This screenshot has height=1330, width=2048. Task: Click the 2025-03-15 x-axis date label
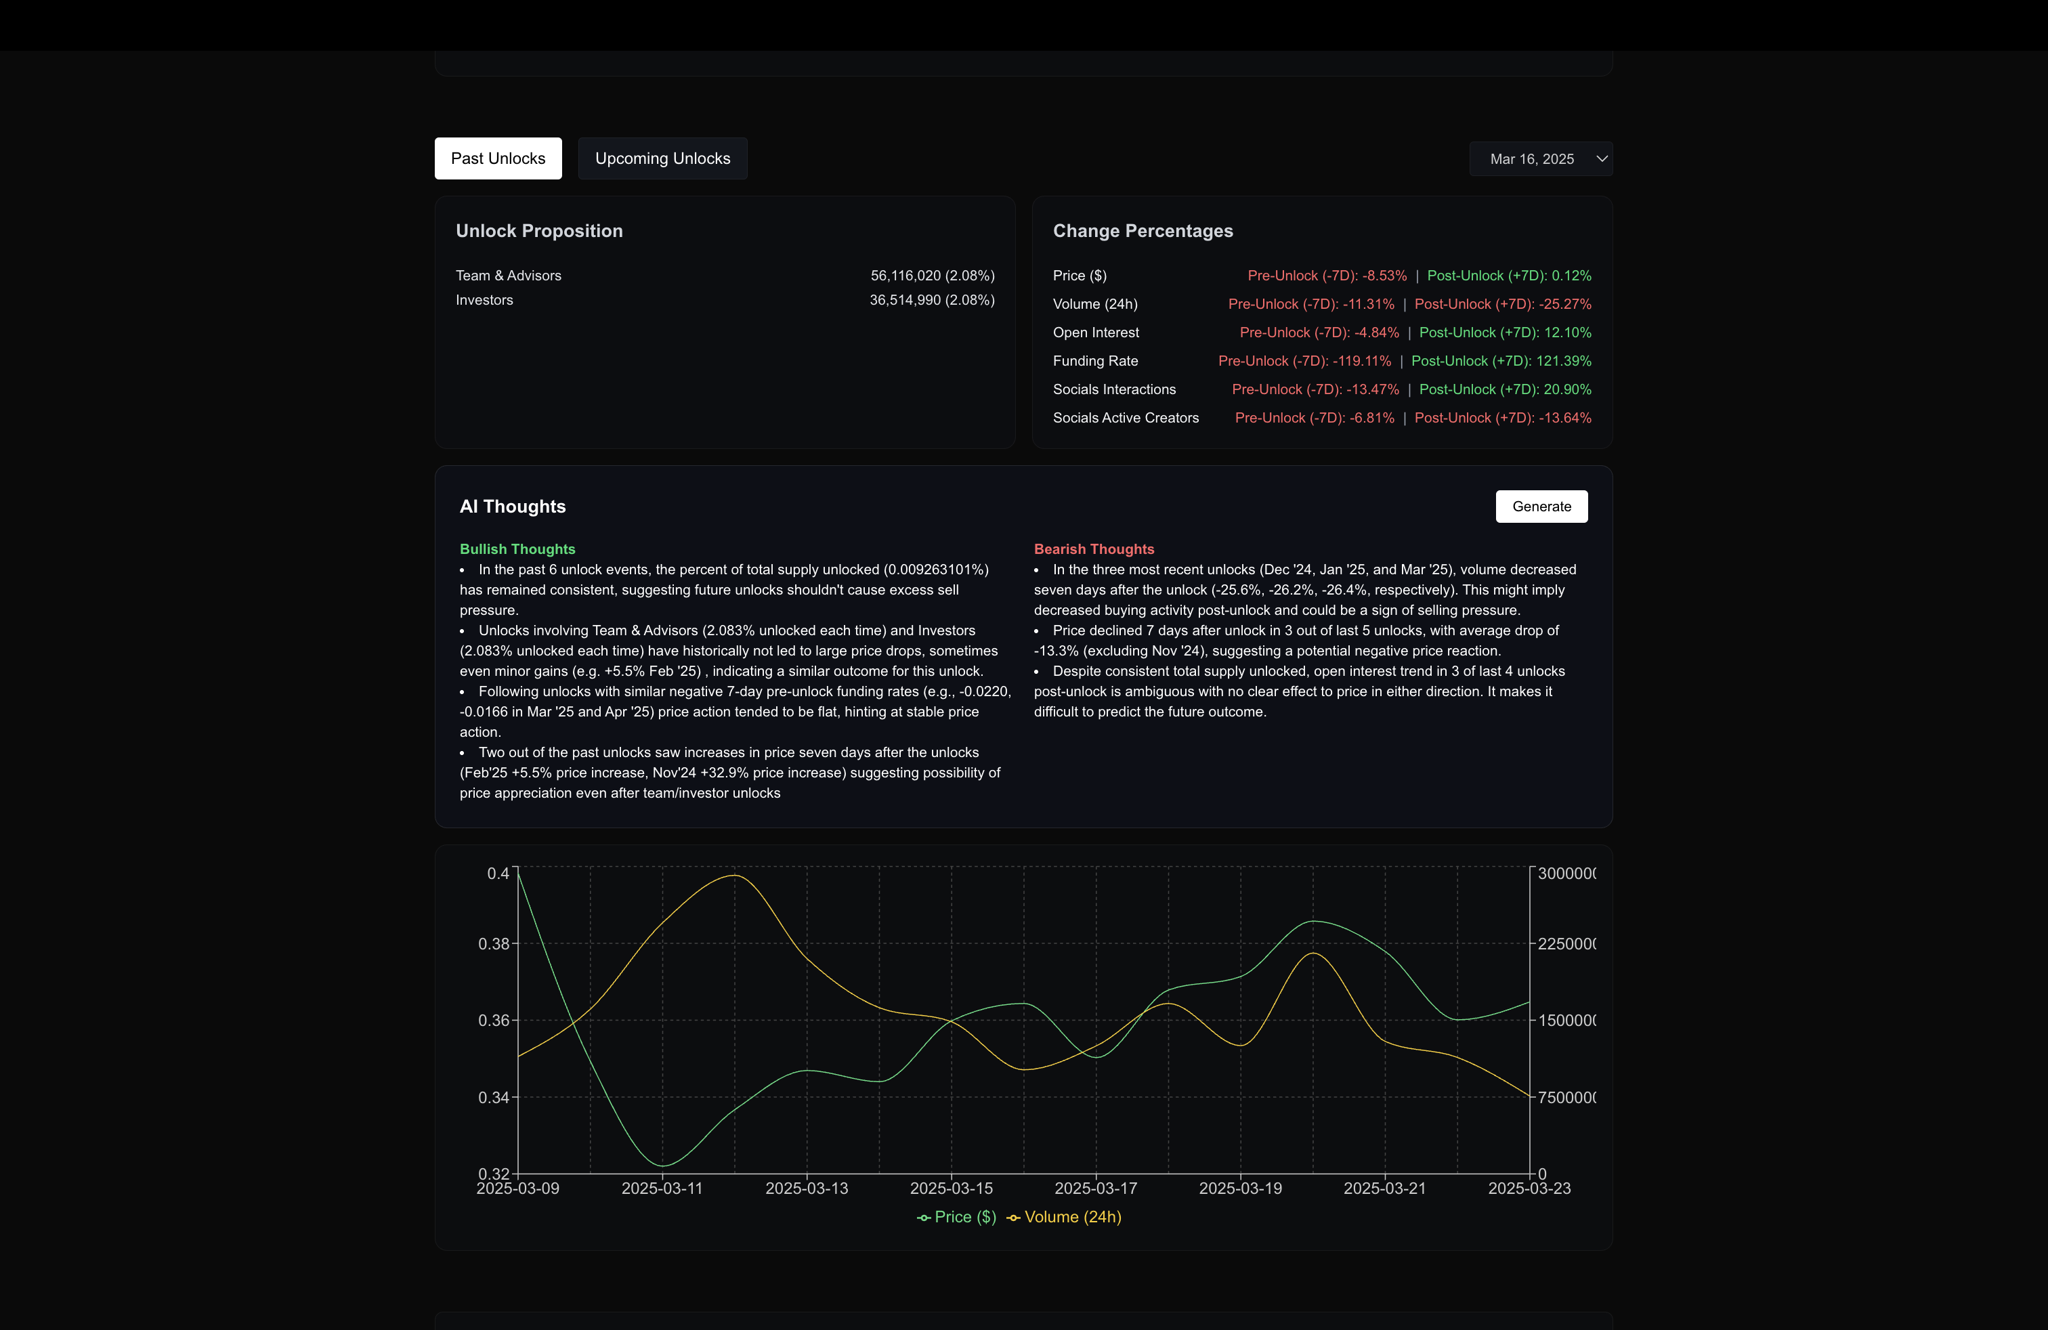(x=951, y=1188)
